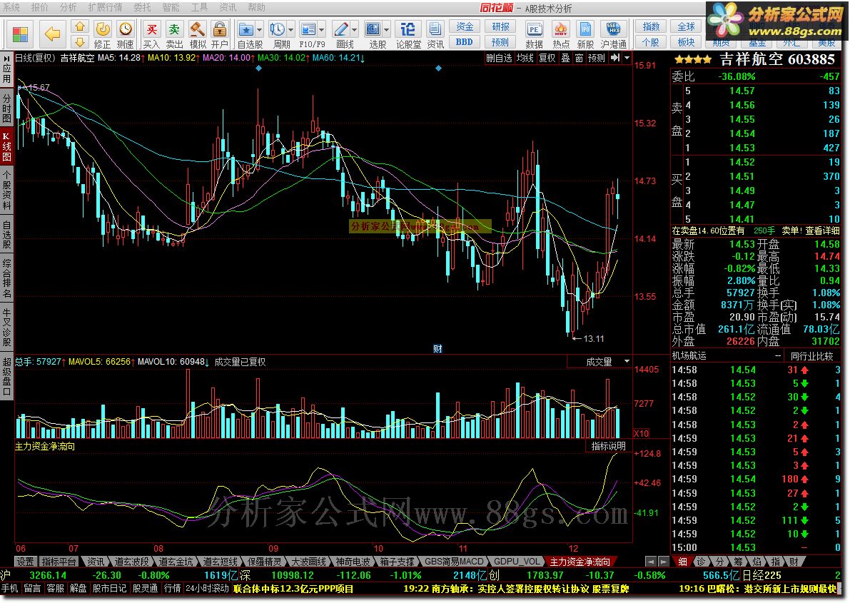Select 道玄波段 indicator tab

(131, 561)
